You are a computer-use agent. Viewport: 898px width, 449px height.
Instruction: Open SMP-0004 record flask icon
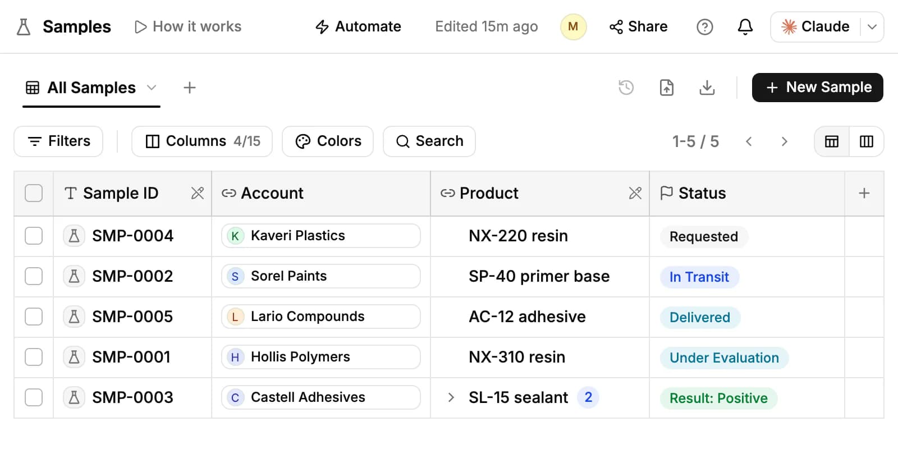74,236
